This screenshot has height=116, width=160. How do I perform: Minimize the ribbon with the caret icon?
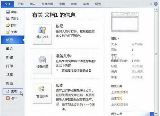pos(151,4)
